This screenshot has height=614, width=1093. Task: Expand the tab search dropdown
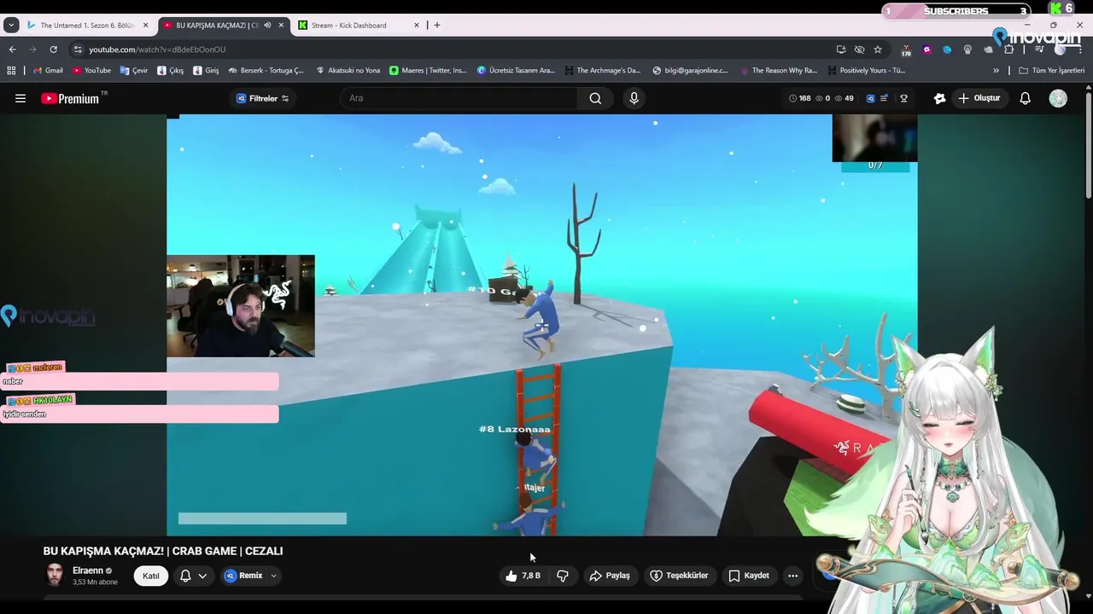(x=11, y=26)
